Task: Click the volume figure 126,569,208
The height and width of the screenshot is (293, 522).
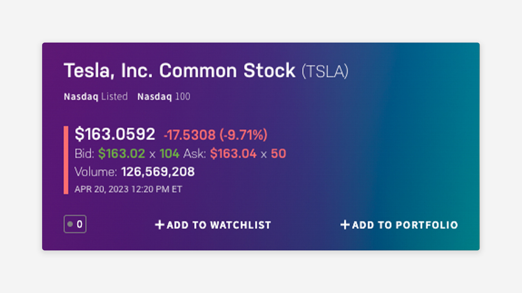Action: click(x=158, y=172)
